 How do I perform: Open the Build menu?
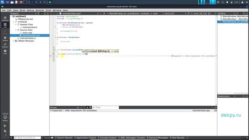coord(23,10)
